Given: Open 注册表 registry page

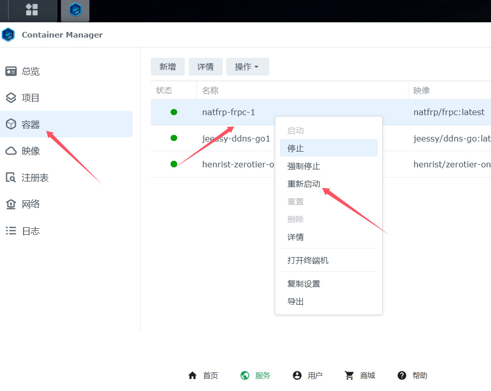Looking at the screenshot, I should tap(34, 178).
